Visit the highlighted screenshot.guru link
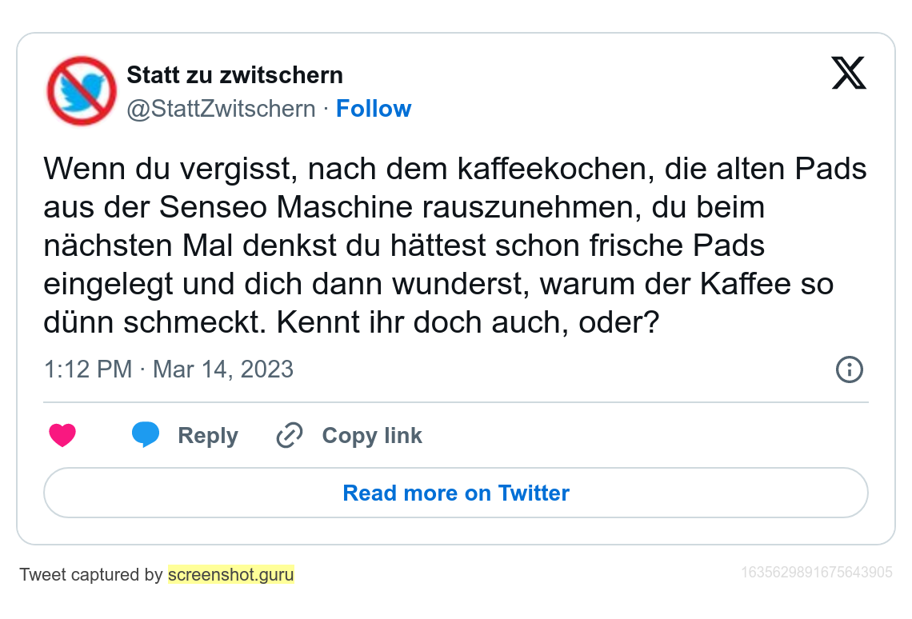This screenshot has height=619, width=912. (231, 574)
